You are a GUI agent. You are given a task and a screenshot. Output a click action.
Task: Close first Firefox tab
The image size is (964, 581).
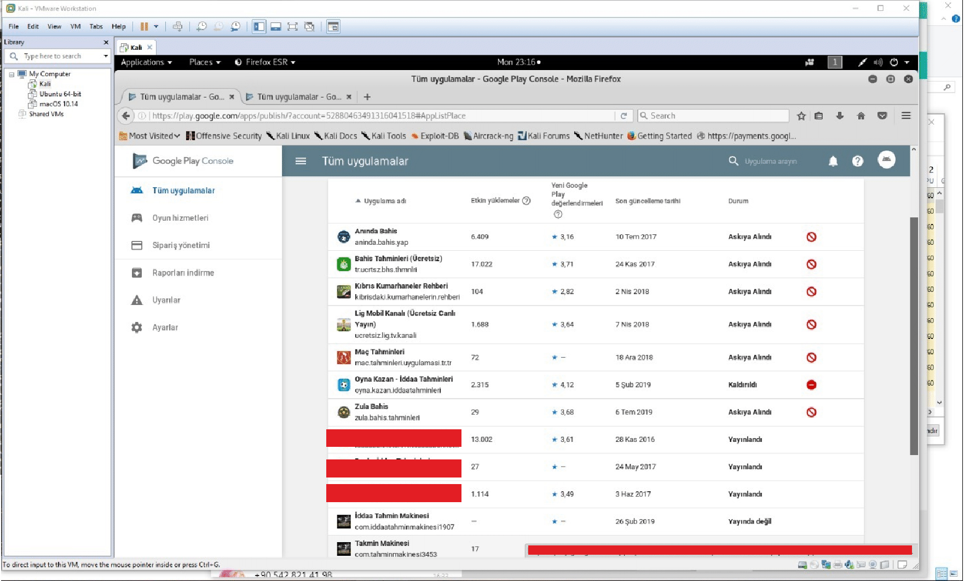click(x=232, y=97)
